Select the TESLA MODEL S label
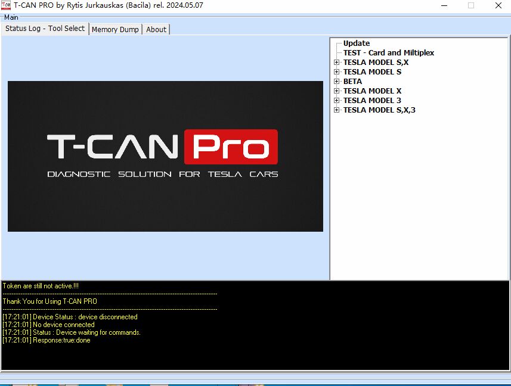This screenshot has height=386, width=511. [x=372, y=71]
